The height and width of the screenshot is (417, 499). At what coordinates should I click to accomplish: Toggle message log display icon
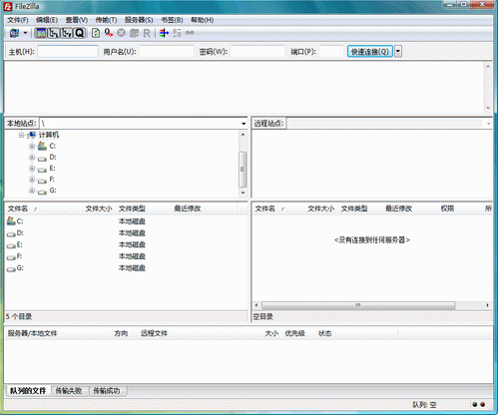41,33
